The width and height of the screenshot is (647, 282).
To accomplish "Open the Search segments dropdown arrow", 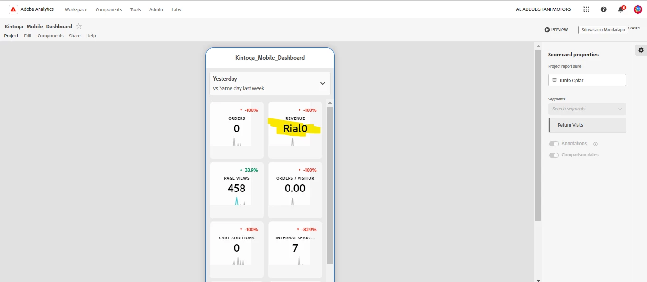I will click(620, 109).
